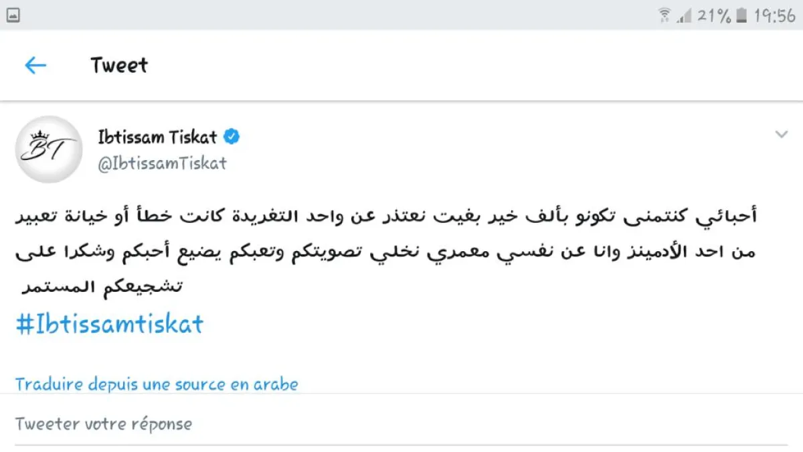The image size is (803, 452).
Task: Open the @IbtissamTiskat handle
Action: click(x=163, y=163)
